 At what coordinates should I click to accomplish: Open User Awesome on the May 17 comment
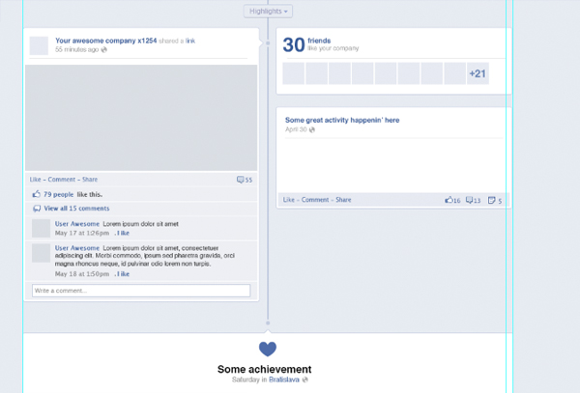tap(77, 224)
